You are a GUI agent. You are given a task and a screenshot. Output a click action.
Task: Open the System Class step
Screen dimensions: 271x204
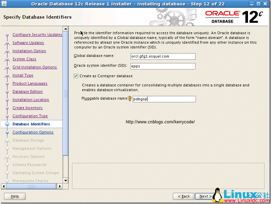click(24, 59)
